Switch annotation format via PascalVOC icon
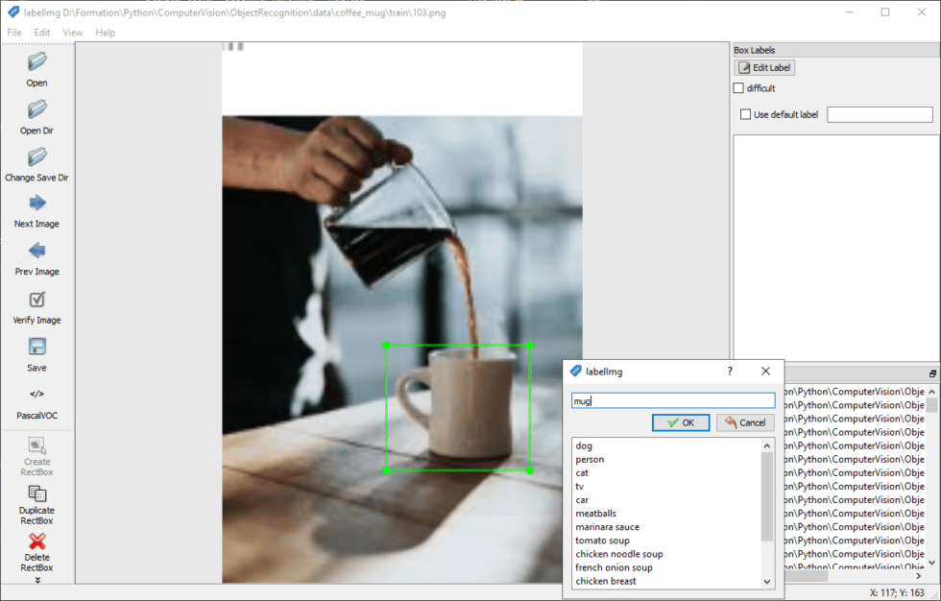The image size is (941, 601). point(37,395)
